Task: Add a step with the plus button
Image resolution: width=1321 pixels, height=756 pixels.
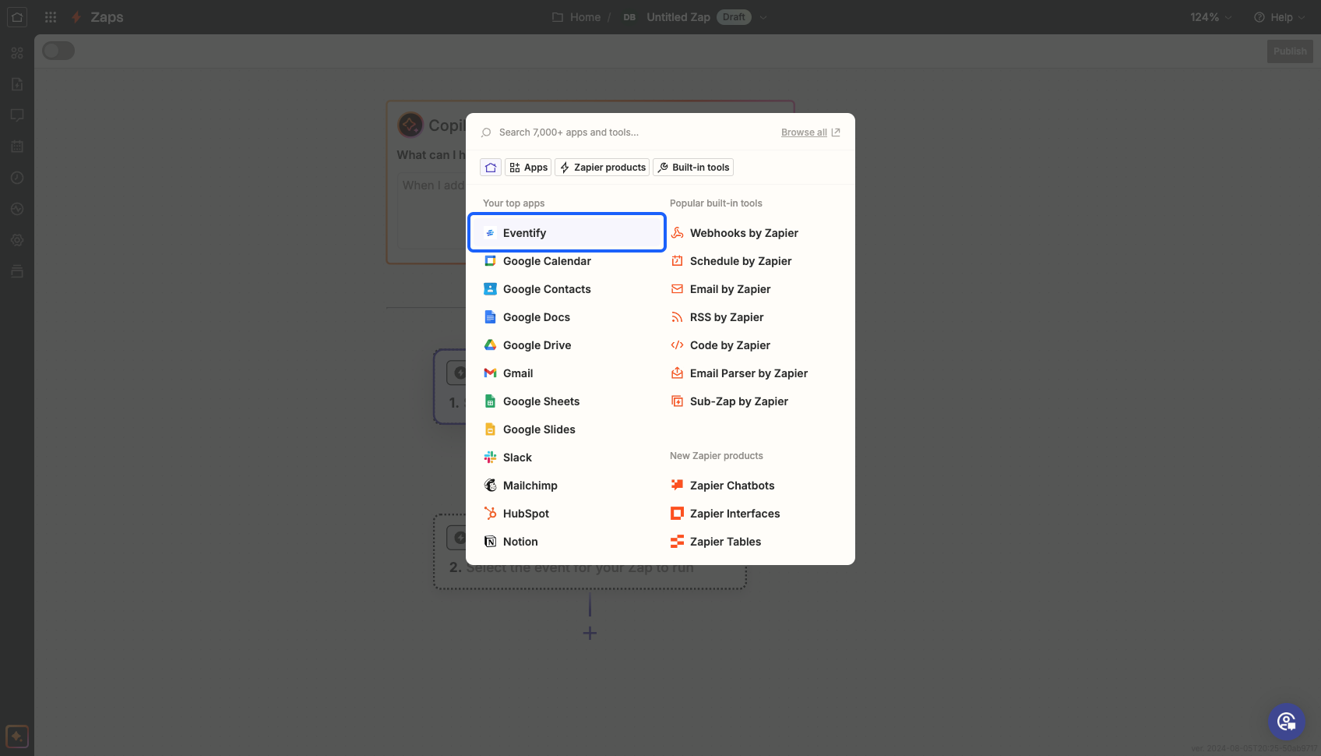Action: coord(590,633)
